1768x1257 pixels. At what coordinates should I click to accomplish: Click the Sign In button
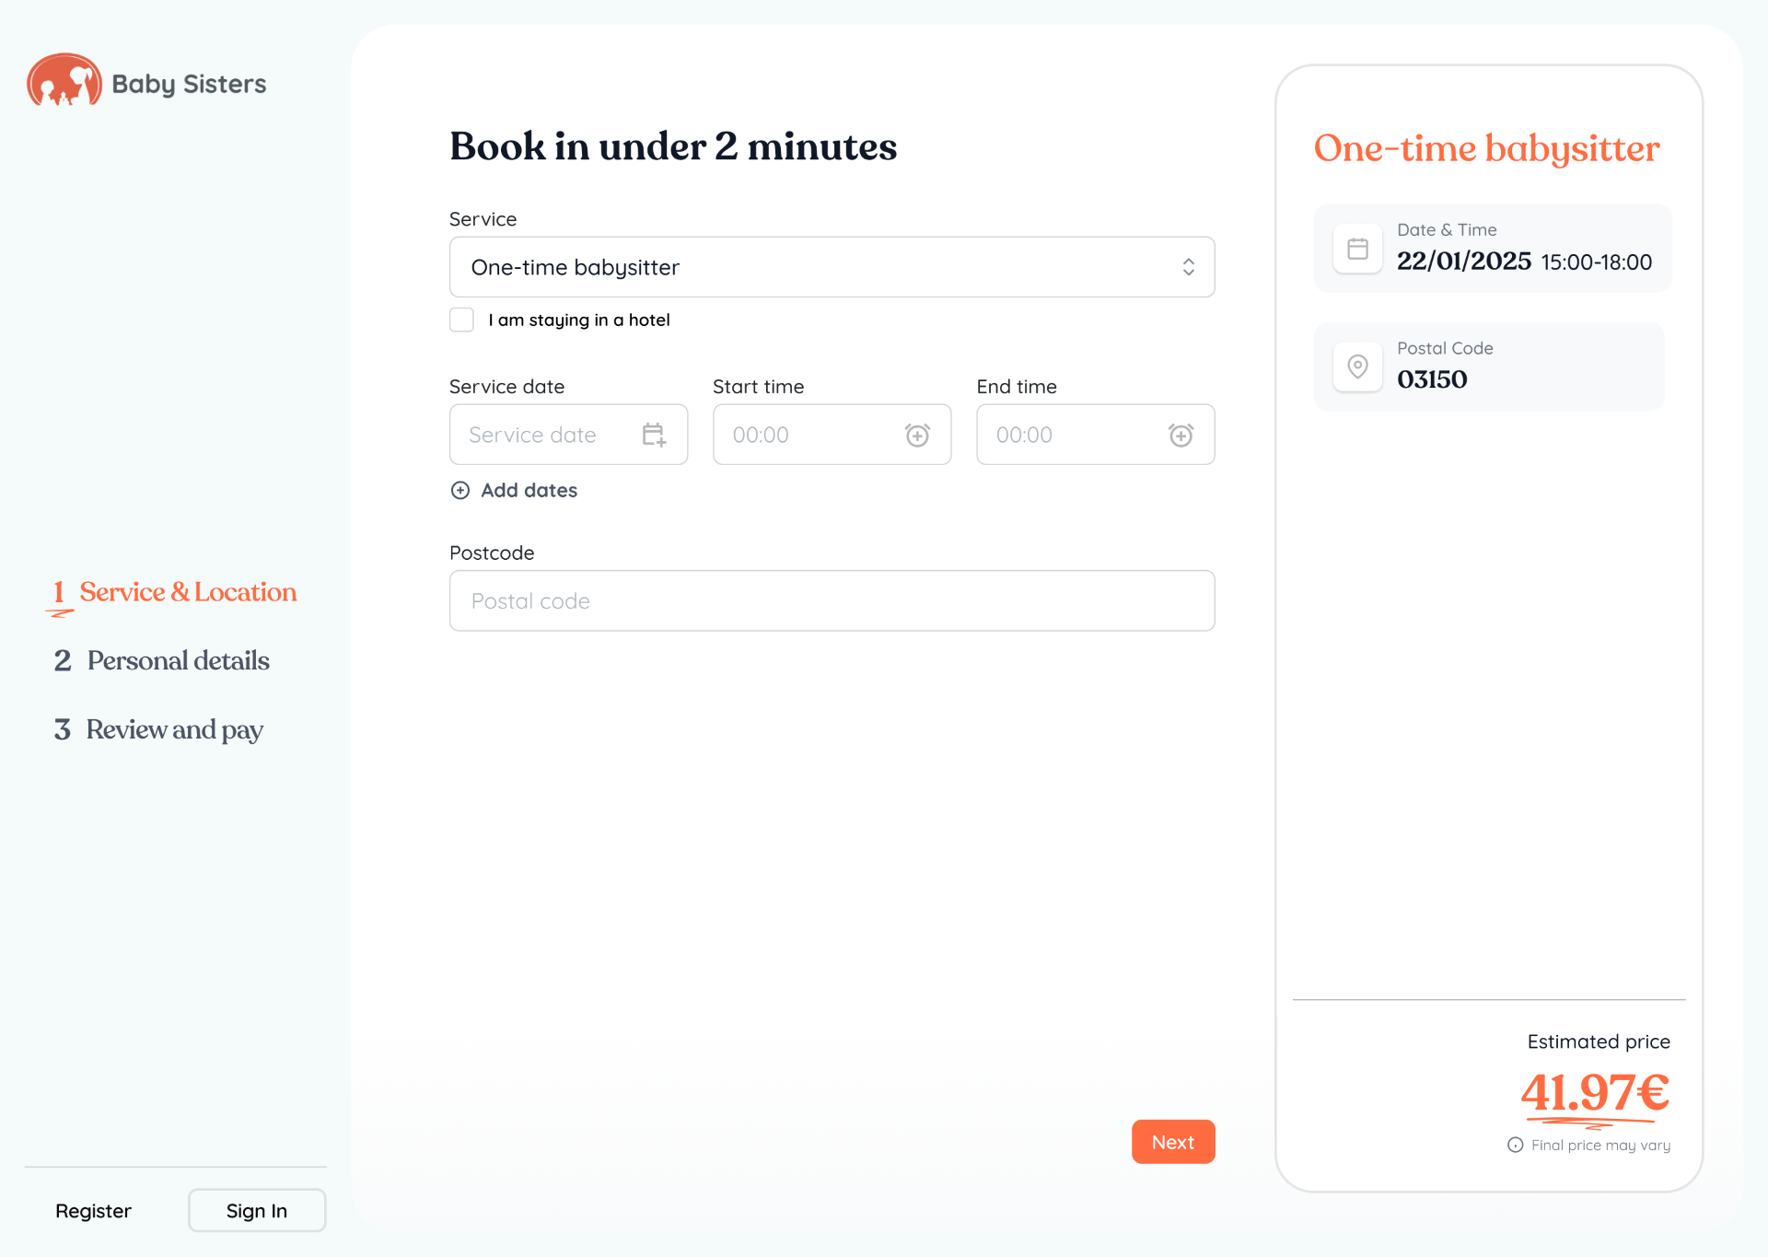click(257, 1210)
